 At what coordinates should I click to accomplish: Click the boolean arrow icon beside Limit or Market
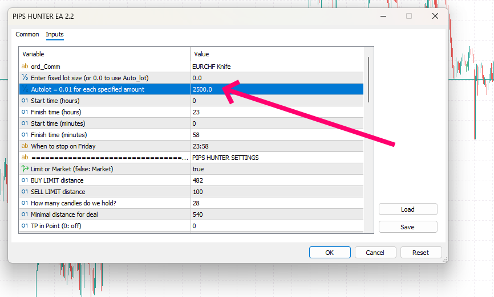(25, 169)
